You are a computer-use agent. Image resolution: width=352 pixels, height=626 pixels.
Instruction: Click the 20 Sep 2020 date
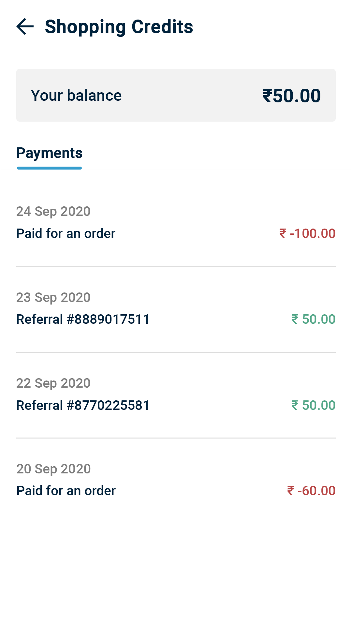tap(53, 469)
